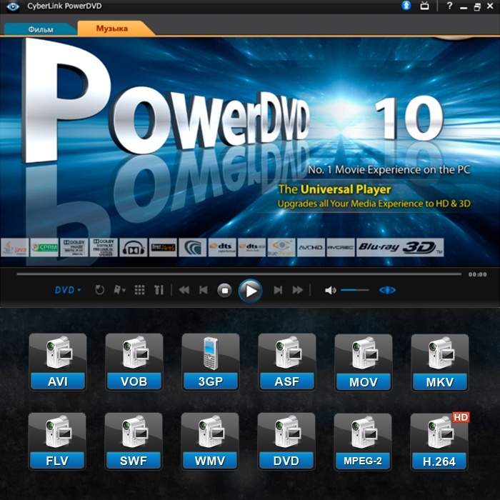Click "No. 1 Movie Experience on the PC" text
The image size is (500, 500).
[x=389, y=170]
